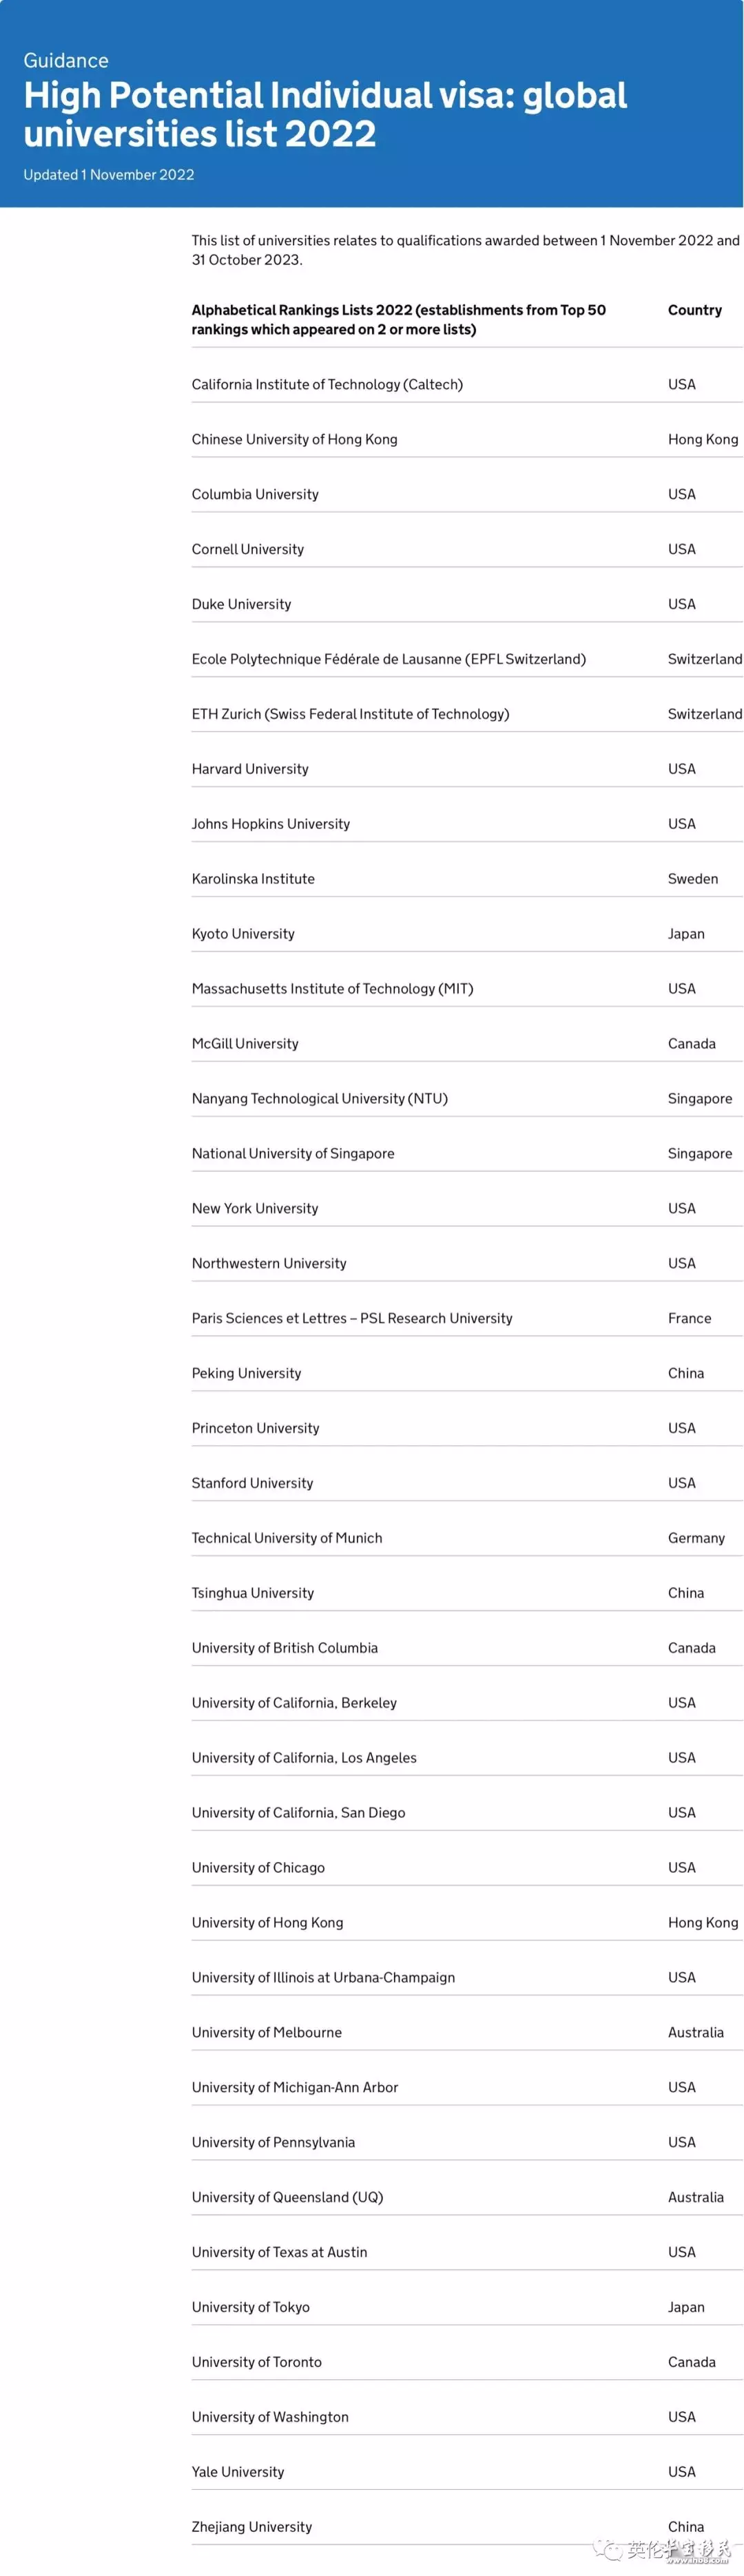Click the page title 'High Potential Individual visa'

coord(325,114)
